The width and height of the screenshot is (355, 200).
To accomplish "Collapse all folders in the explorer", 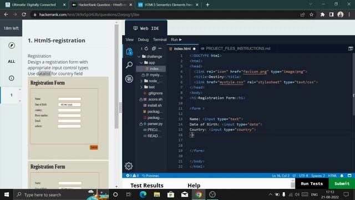I will pos(154,48).
